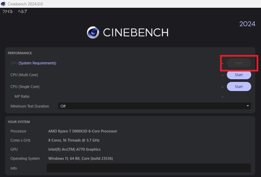The height and width of the screenshot is (177, 261).
Task: Click the 'Minimum Test Duration' label
Action: pyautogui.click(x=30, y=106)
